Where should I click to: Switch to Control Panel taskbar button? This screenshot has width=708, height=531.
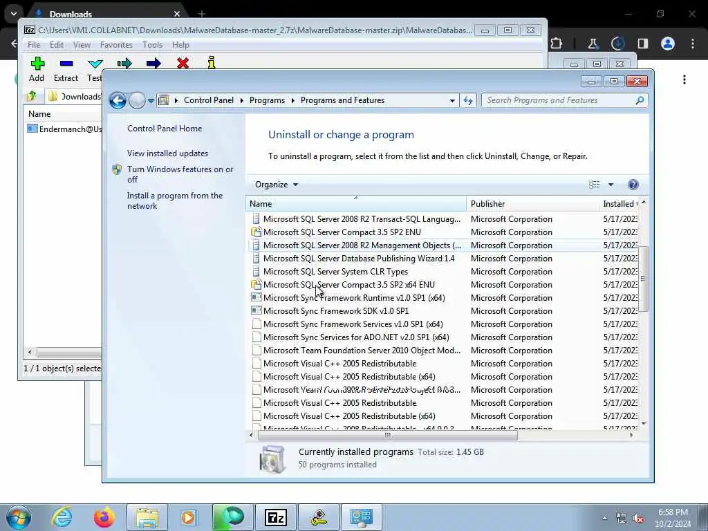point(361,517)
